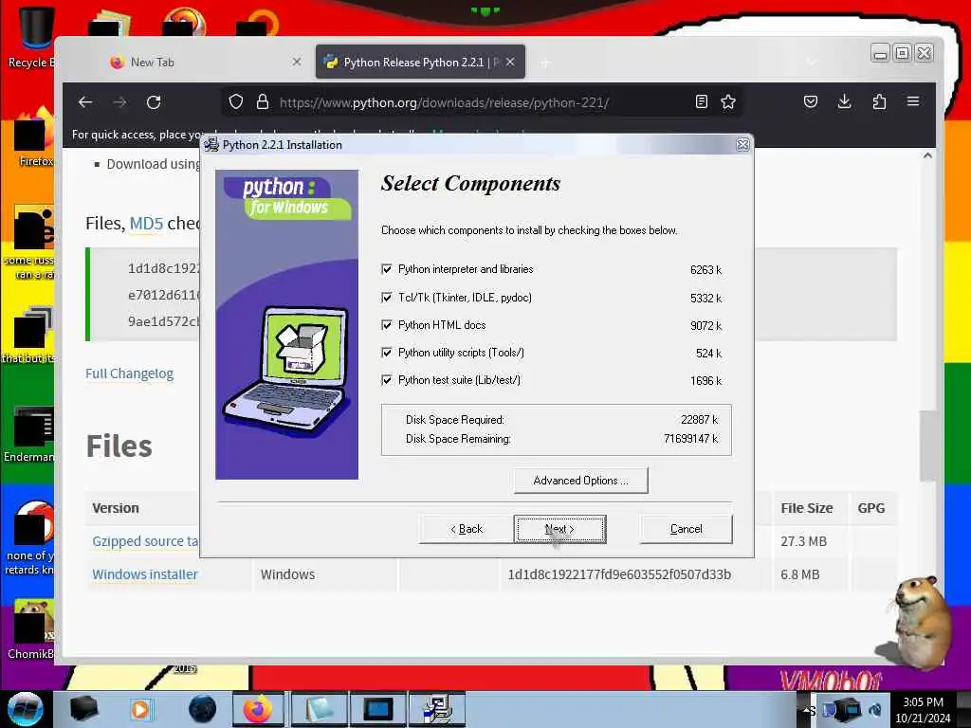Viewport: 971px width, 728px height.
Task: Bookmark this page with the star
Action: [728, 102]
